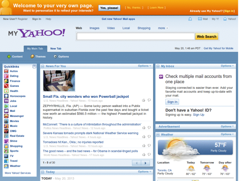
Task: Open the Powerball story thumbnail image
Action: tap(59, 81)
